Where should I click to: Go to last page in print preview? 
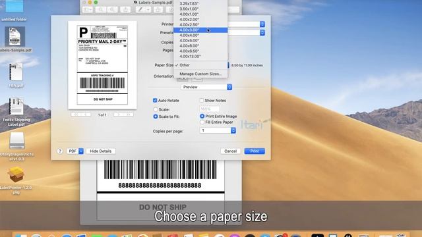click(x=129, y=115)
